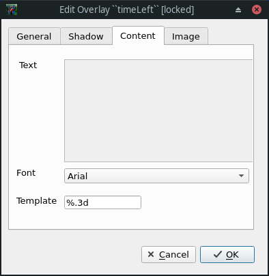The image size is (269, 276).
Task: Click the Text label beside the text area
Action: click(x=28, y=65)
